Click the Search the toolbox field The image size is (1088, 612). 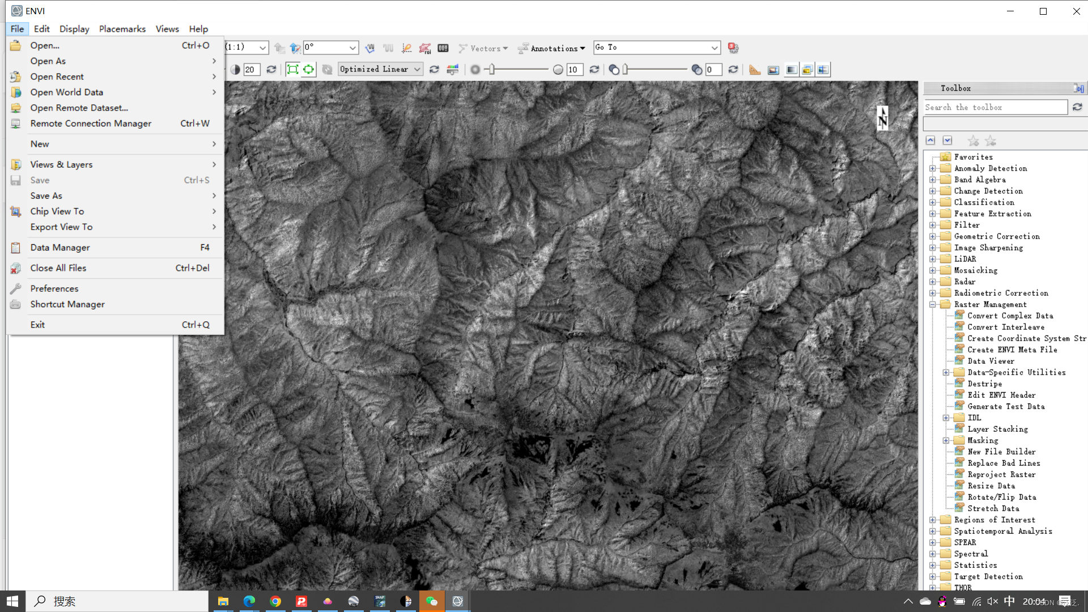pyautogui.click(x=994, y=107)
